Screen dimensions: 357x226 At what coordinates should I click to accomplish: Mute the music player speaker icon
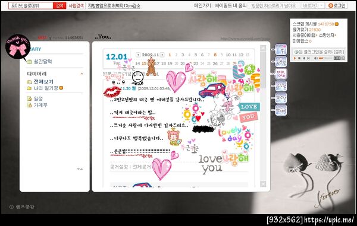point(316,58)
